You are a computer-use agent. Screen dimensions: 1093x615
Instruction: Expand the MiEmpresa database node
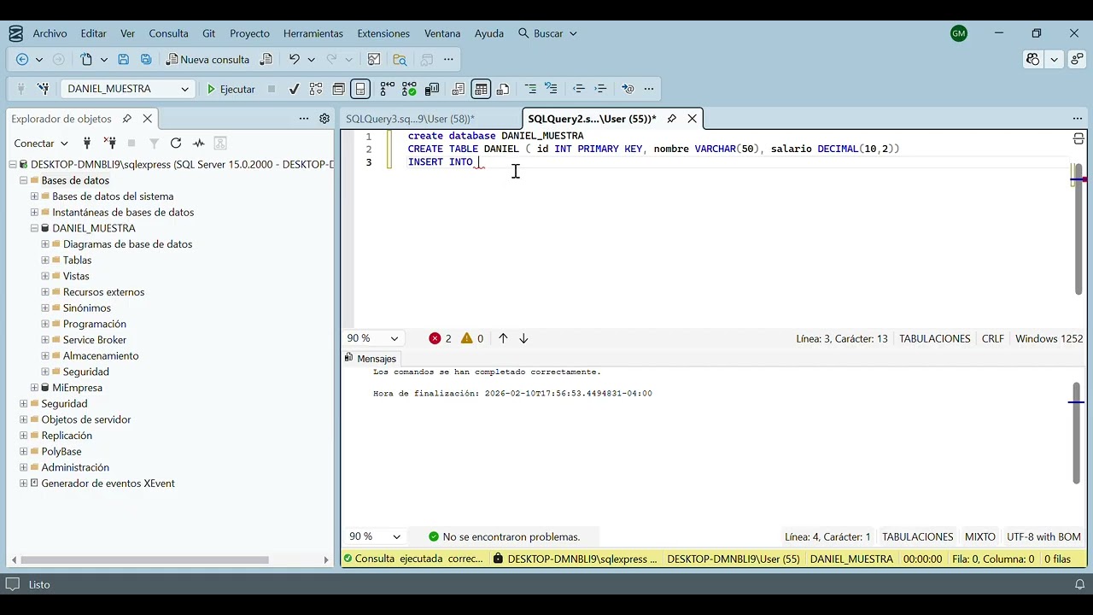coord(34,388)
